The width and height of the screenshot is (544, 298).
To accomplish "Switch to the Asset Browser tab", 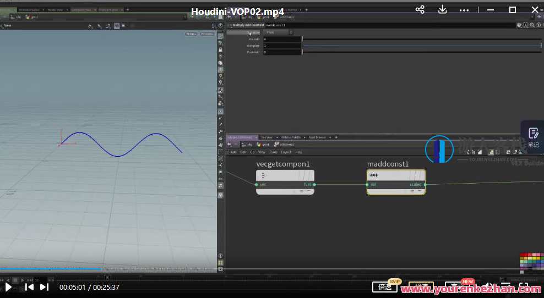I will pos(317,137).
